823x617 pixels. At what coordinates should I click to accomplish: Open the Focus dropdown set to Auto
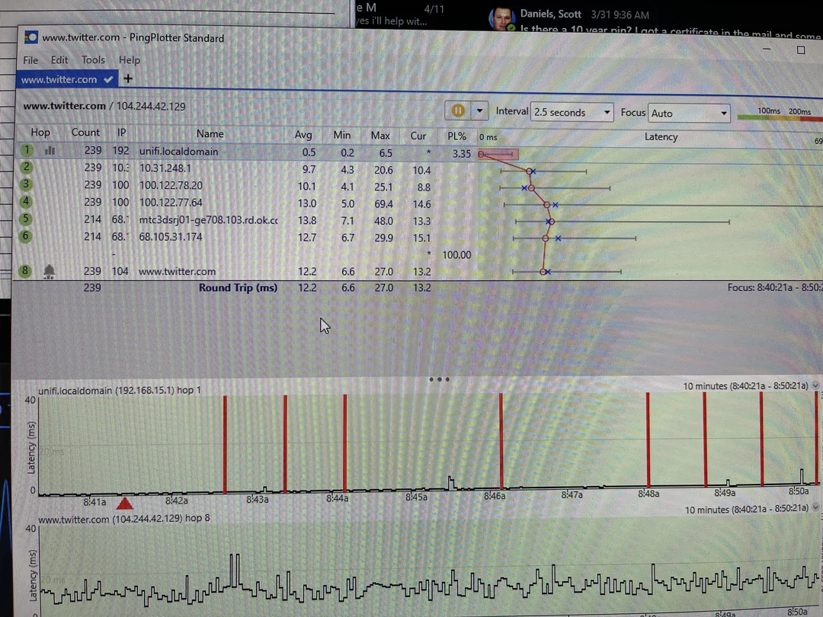coord(688,113)
